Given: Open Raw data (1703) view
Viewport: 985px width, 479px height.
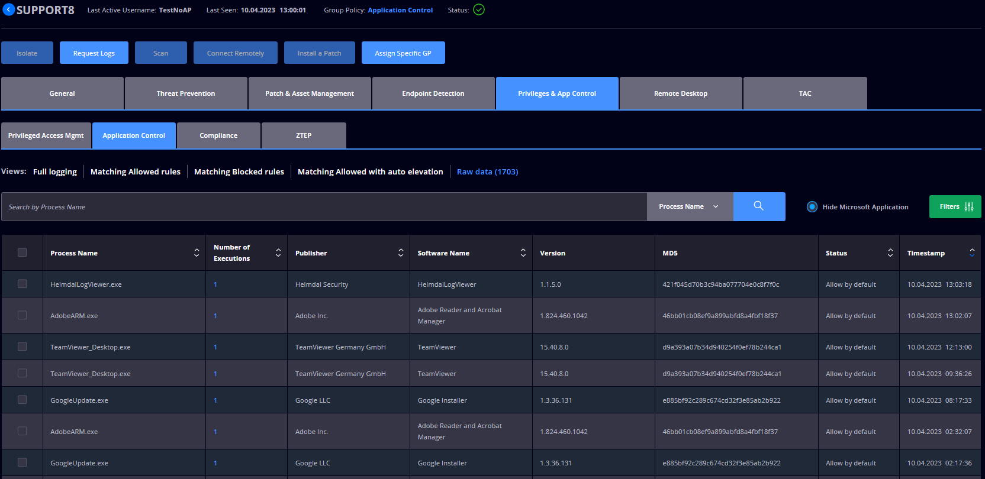Looking at the screenshot, I should click(x=488, y=171).
